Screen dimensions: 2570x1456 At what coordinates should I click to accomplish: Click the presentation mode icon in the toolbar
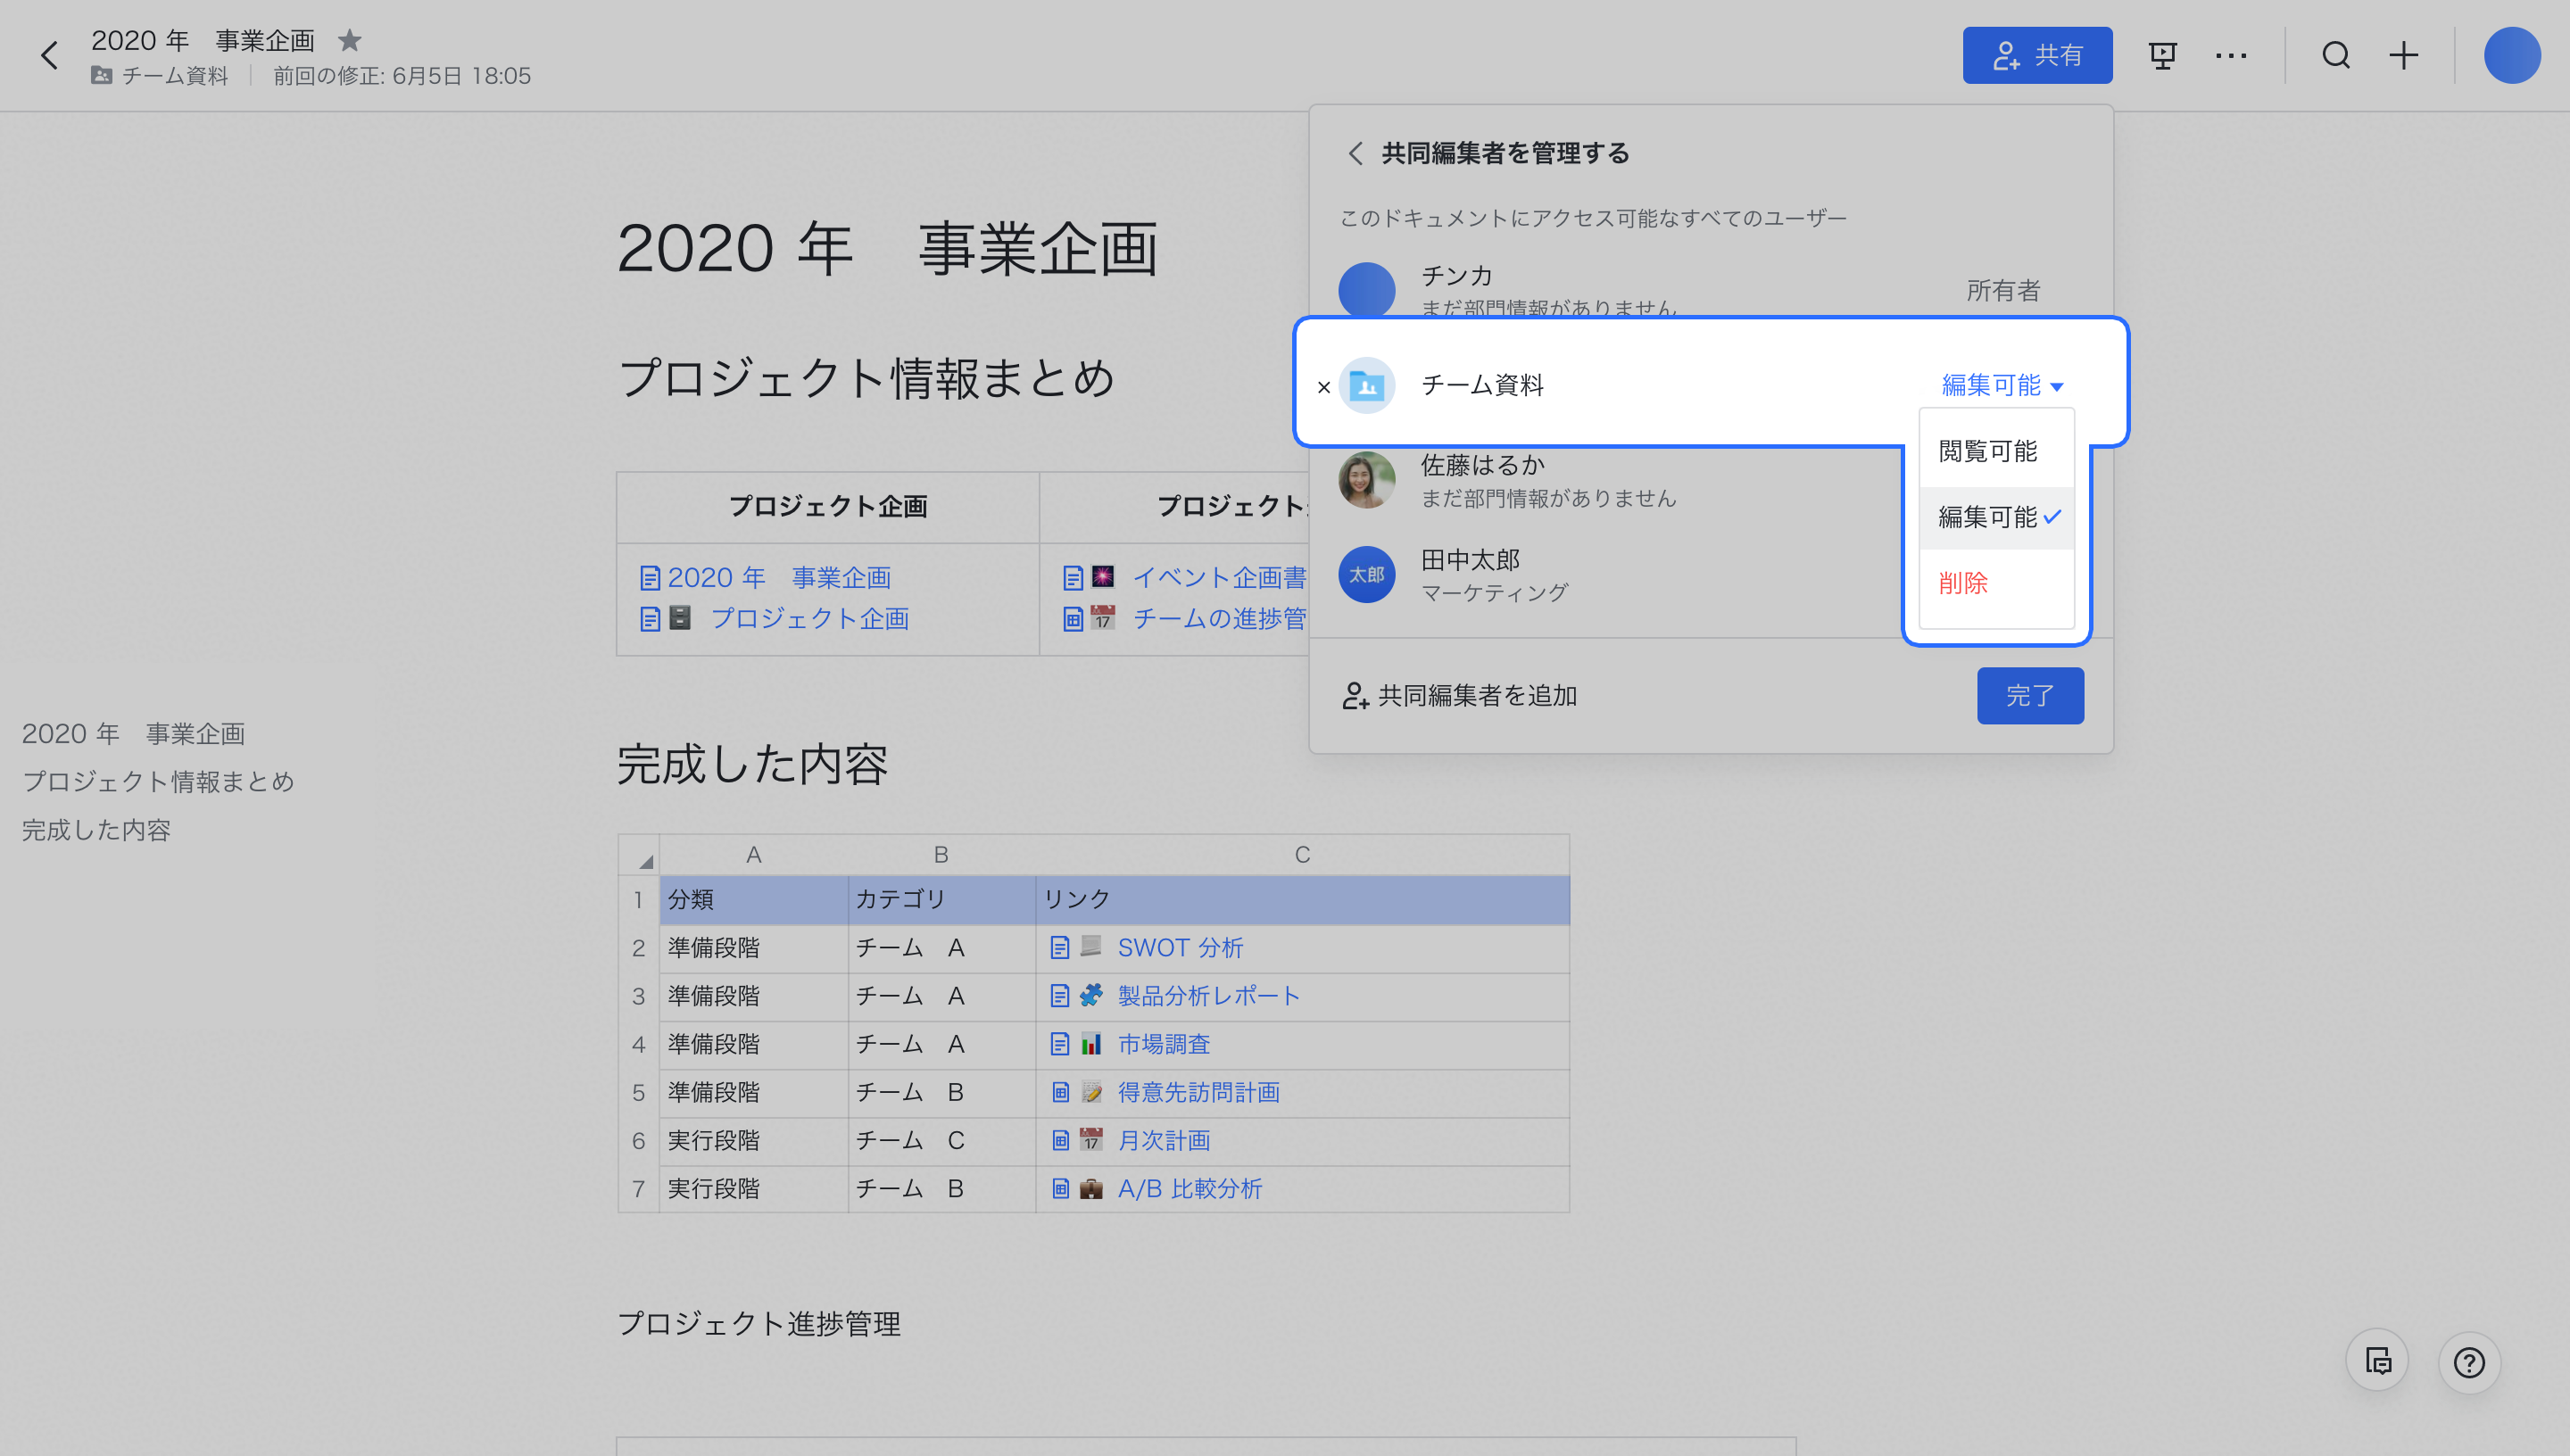(x=2162, y=55)
